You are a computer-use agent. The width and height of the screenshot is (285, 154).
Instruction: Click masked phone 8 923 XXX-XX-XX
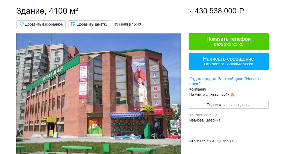click(228, 45)
